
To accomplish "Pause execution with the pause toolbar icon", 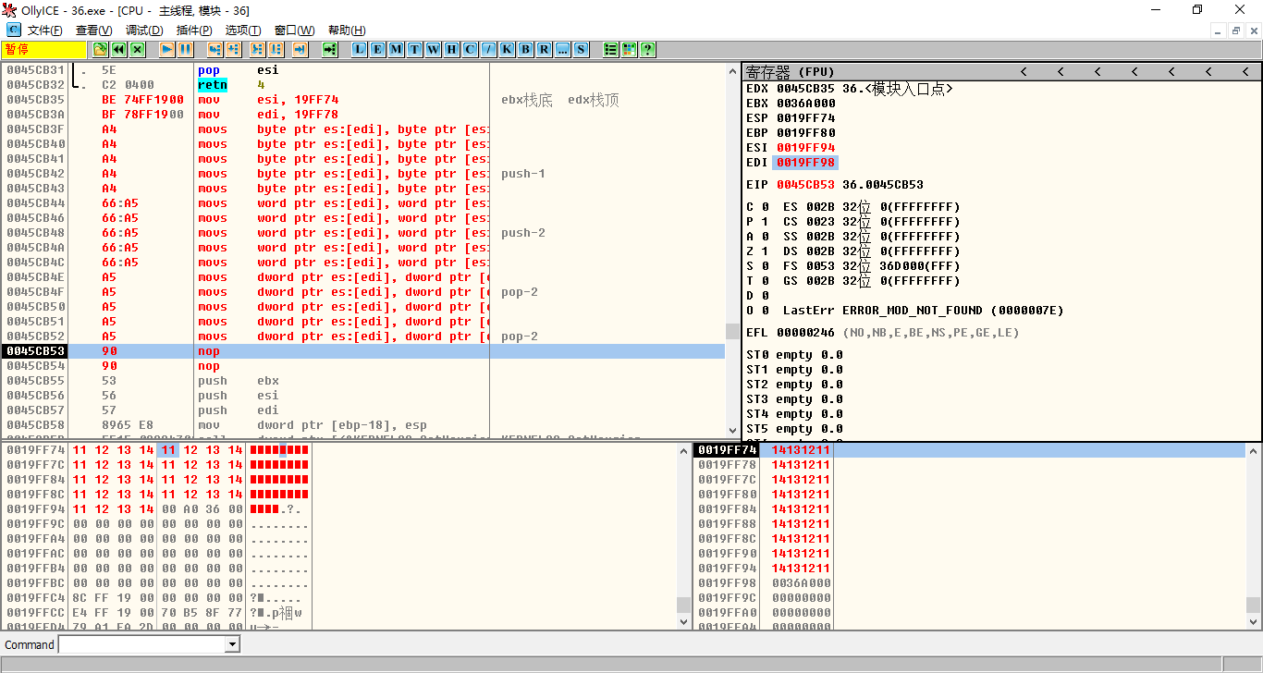I will click(185, 50).
